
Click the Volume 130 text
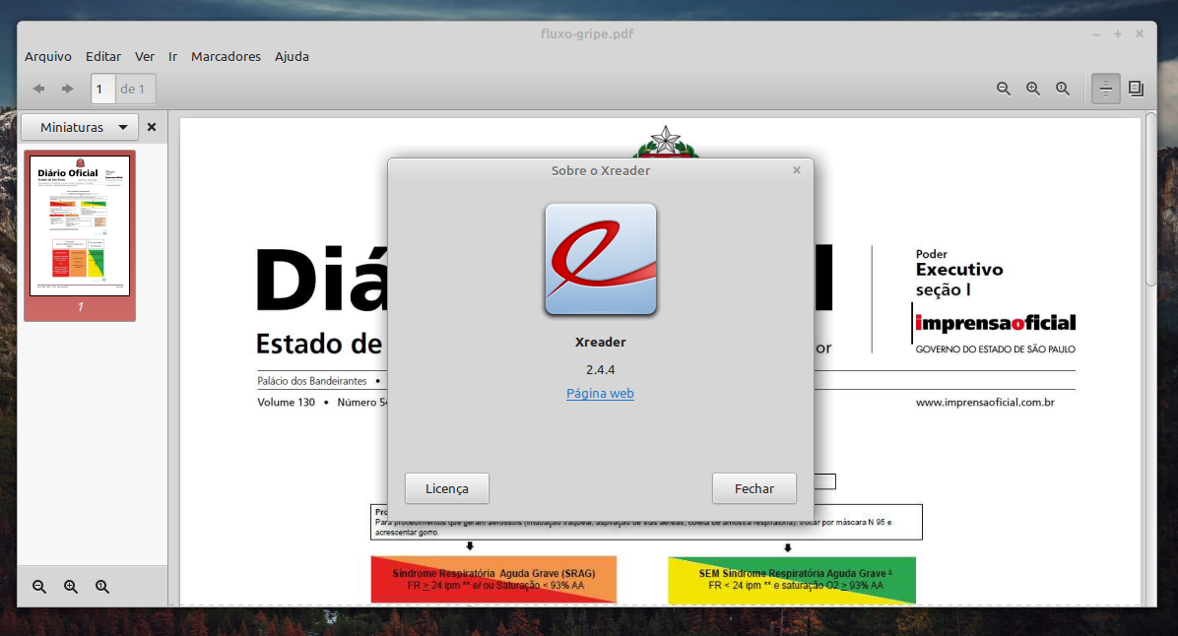(287, 403)
